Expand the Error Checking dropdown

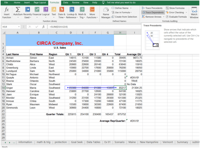click(186, 12)
